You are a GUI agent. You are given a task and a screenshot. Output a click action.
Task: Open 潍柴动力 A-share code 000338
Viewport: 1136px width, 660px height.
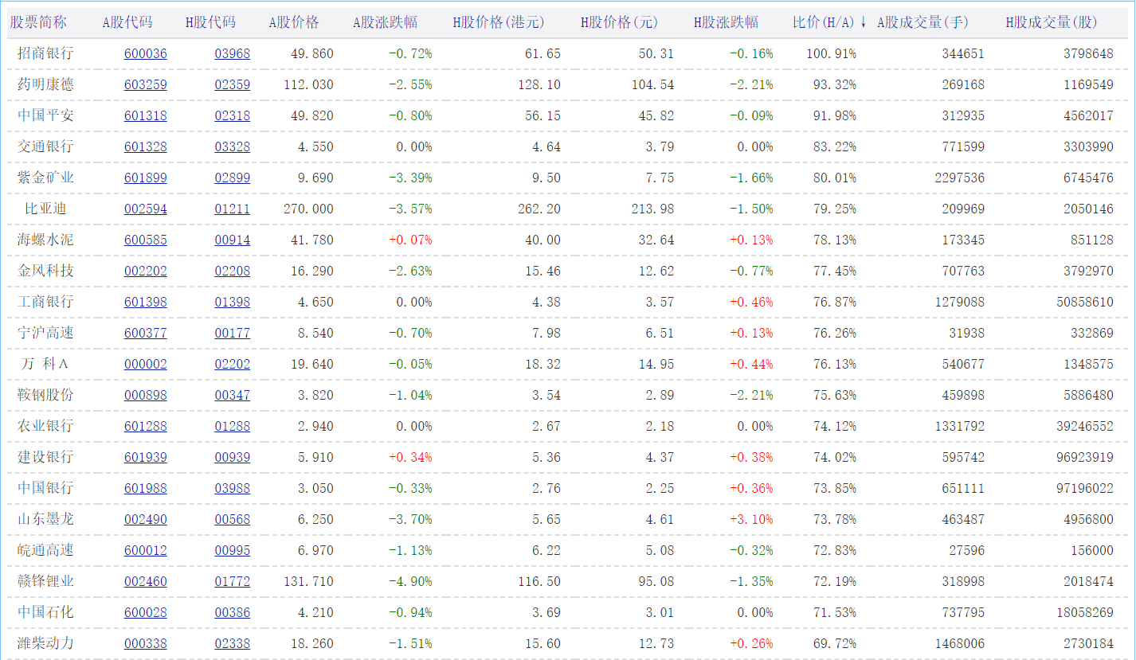tap(146, 643)
